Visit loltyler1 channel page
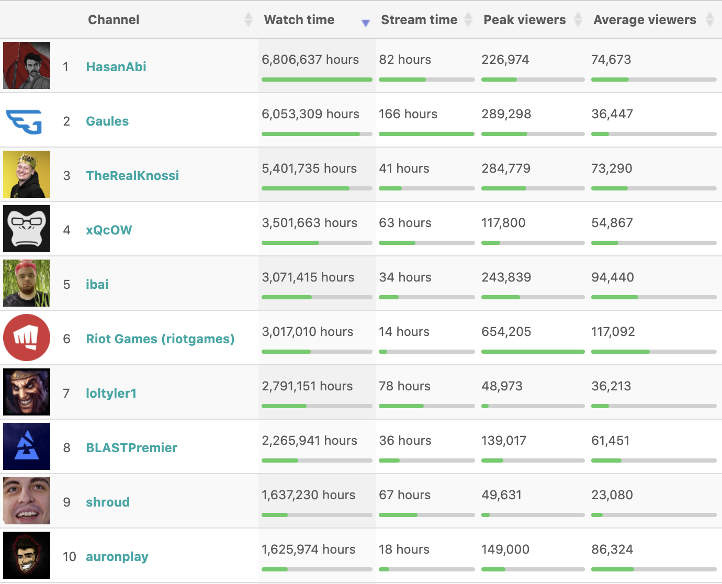722x584 pixels. point(111,394)
